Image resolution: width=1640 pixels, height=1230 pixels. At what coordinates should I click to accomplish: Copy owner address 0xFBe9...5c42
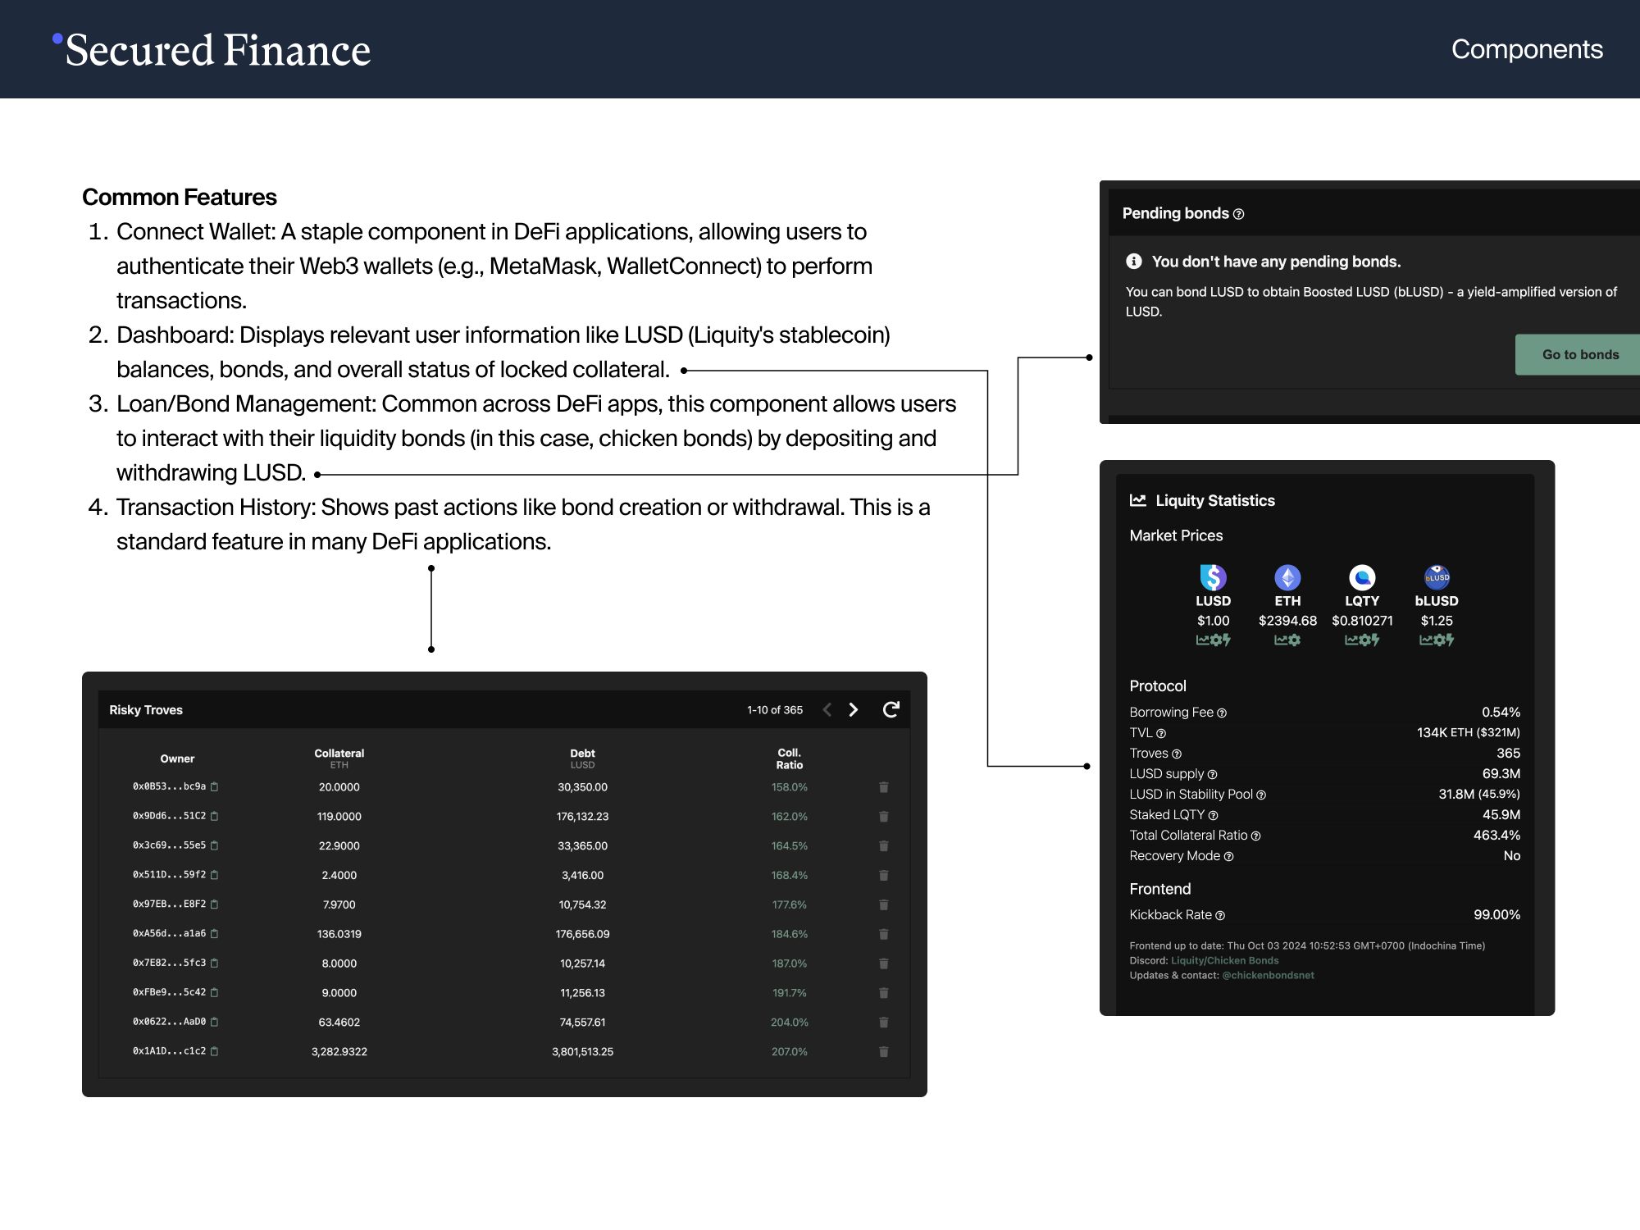[215, 992]
